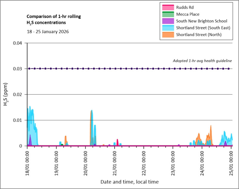The width and height of the screenshot is (239, 189).
Task: Click the 'Date and time, local time' axis title
Action: (x=129, y=182)
